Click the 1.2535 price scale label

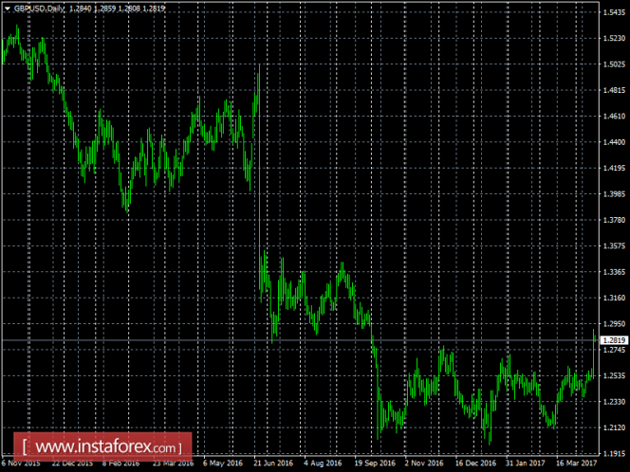point(614,375)
